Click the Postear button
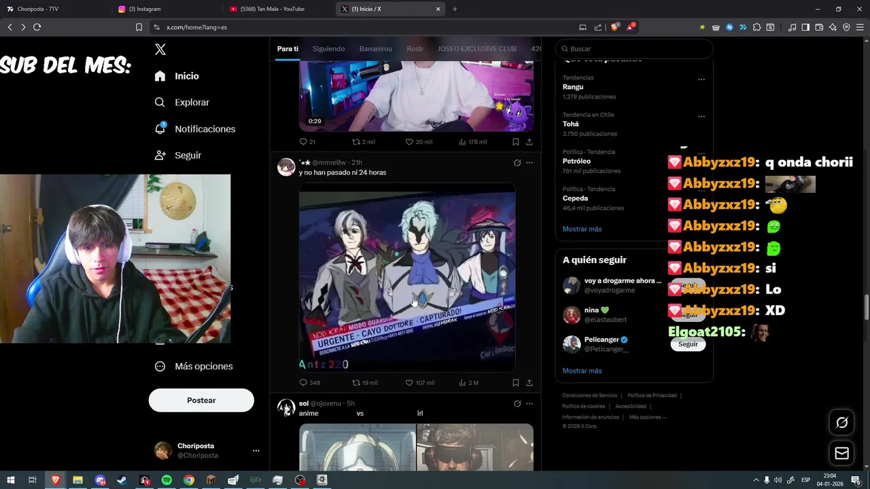870x489 pixels. [201, 401]
